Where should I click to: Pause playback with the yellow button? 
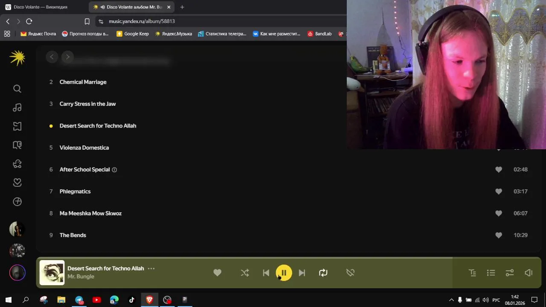point(284,273)
